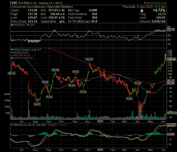The image size is (177, 152).
Task: Click the 10.427 MACD value tag on axis
Action: tap(171, 125)
